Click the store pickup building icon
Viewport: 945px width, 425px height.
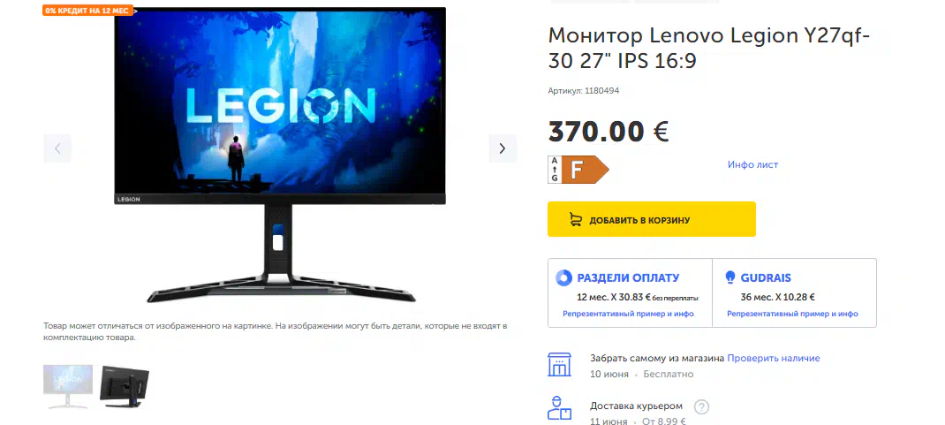pyautogui.click(x=559, y=365)
